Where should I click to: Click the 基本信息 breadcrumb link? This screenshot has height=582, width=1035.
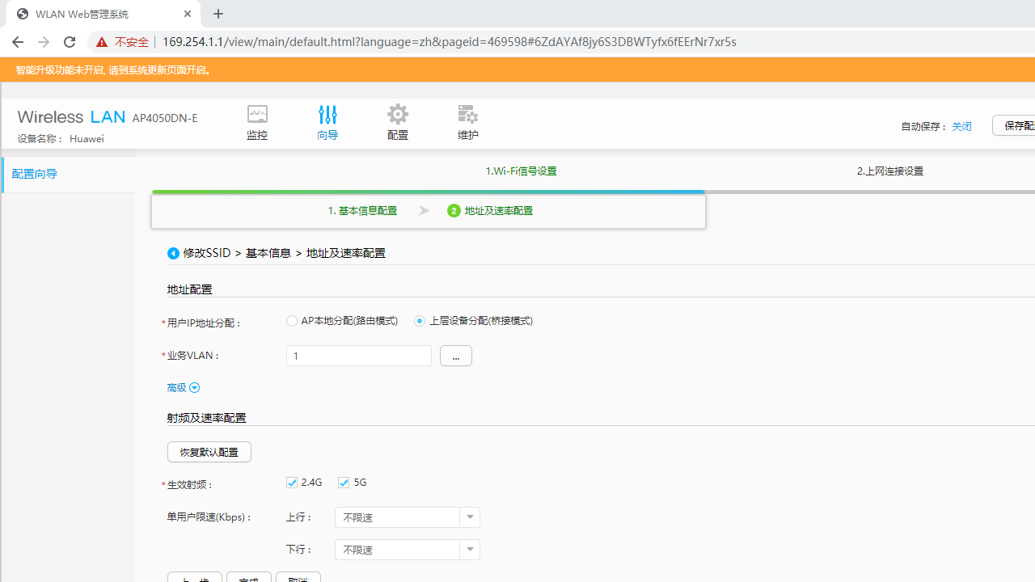[268, 253]
